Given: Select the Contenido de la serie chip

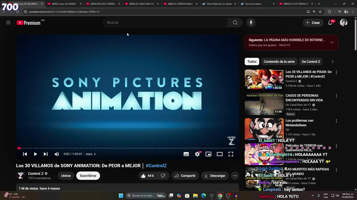Looking at the screenshot, I should [279, 62].
